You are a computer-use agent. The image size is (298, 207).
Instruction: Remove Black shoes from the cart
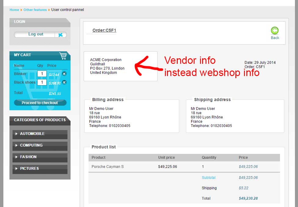click(64, 82)
